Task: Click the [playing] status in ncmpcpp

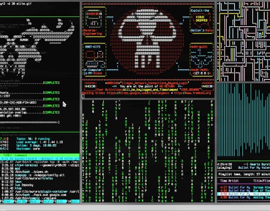Action: (x=224, y=168)
